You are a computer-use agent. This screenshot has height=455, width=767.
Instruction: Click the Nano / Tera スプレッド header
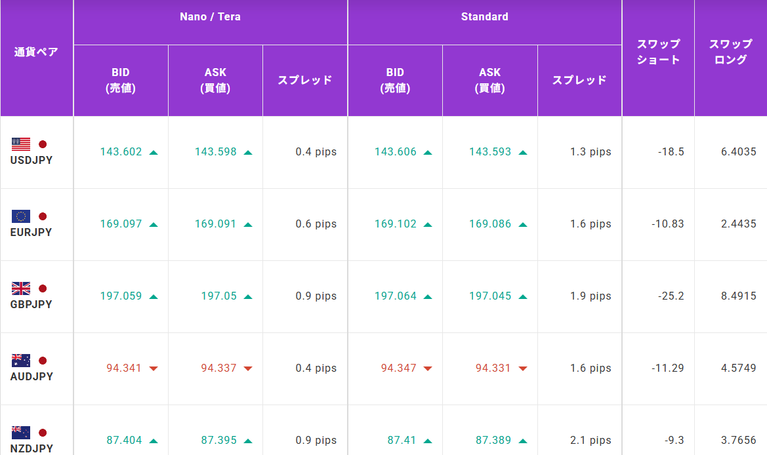coord(305,80)
